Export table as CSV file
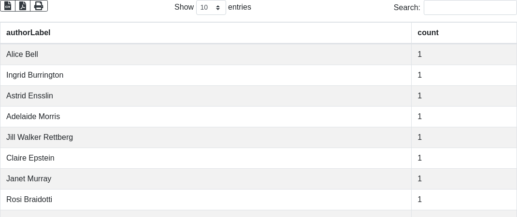Image resolution: width=517 pixels, height=217 pixels. [8, 6]
